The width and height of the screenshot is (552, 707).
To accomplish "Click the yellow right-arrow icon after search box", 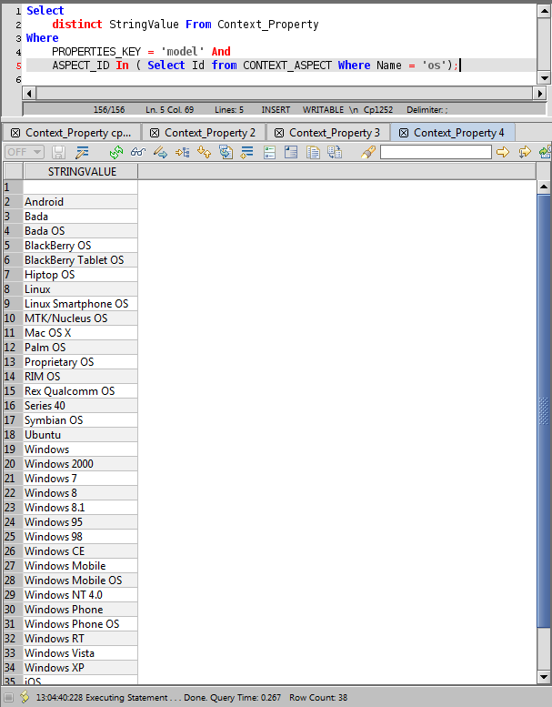I will (502, 152).
